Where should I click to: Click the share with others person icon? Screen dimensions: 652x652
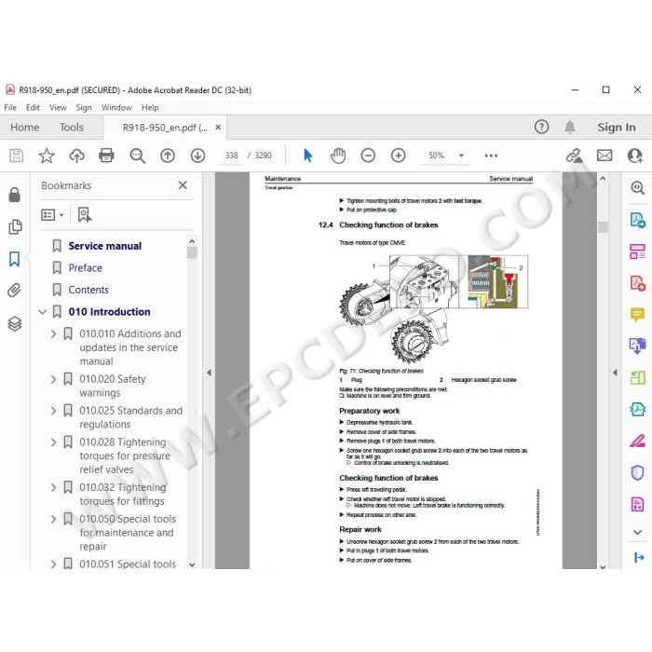(x=635, y=156)
